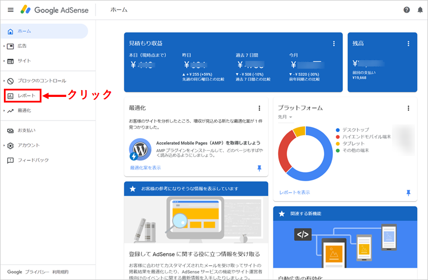428x280 pixels.
Task: Expand the ブロックのコントロール menu arrow
Action: coord(4,81)
